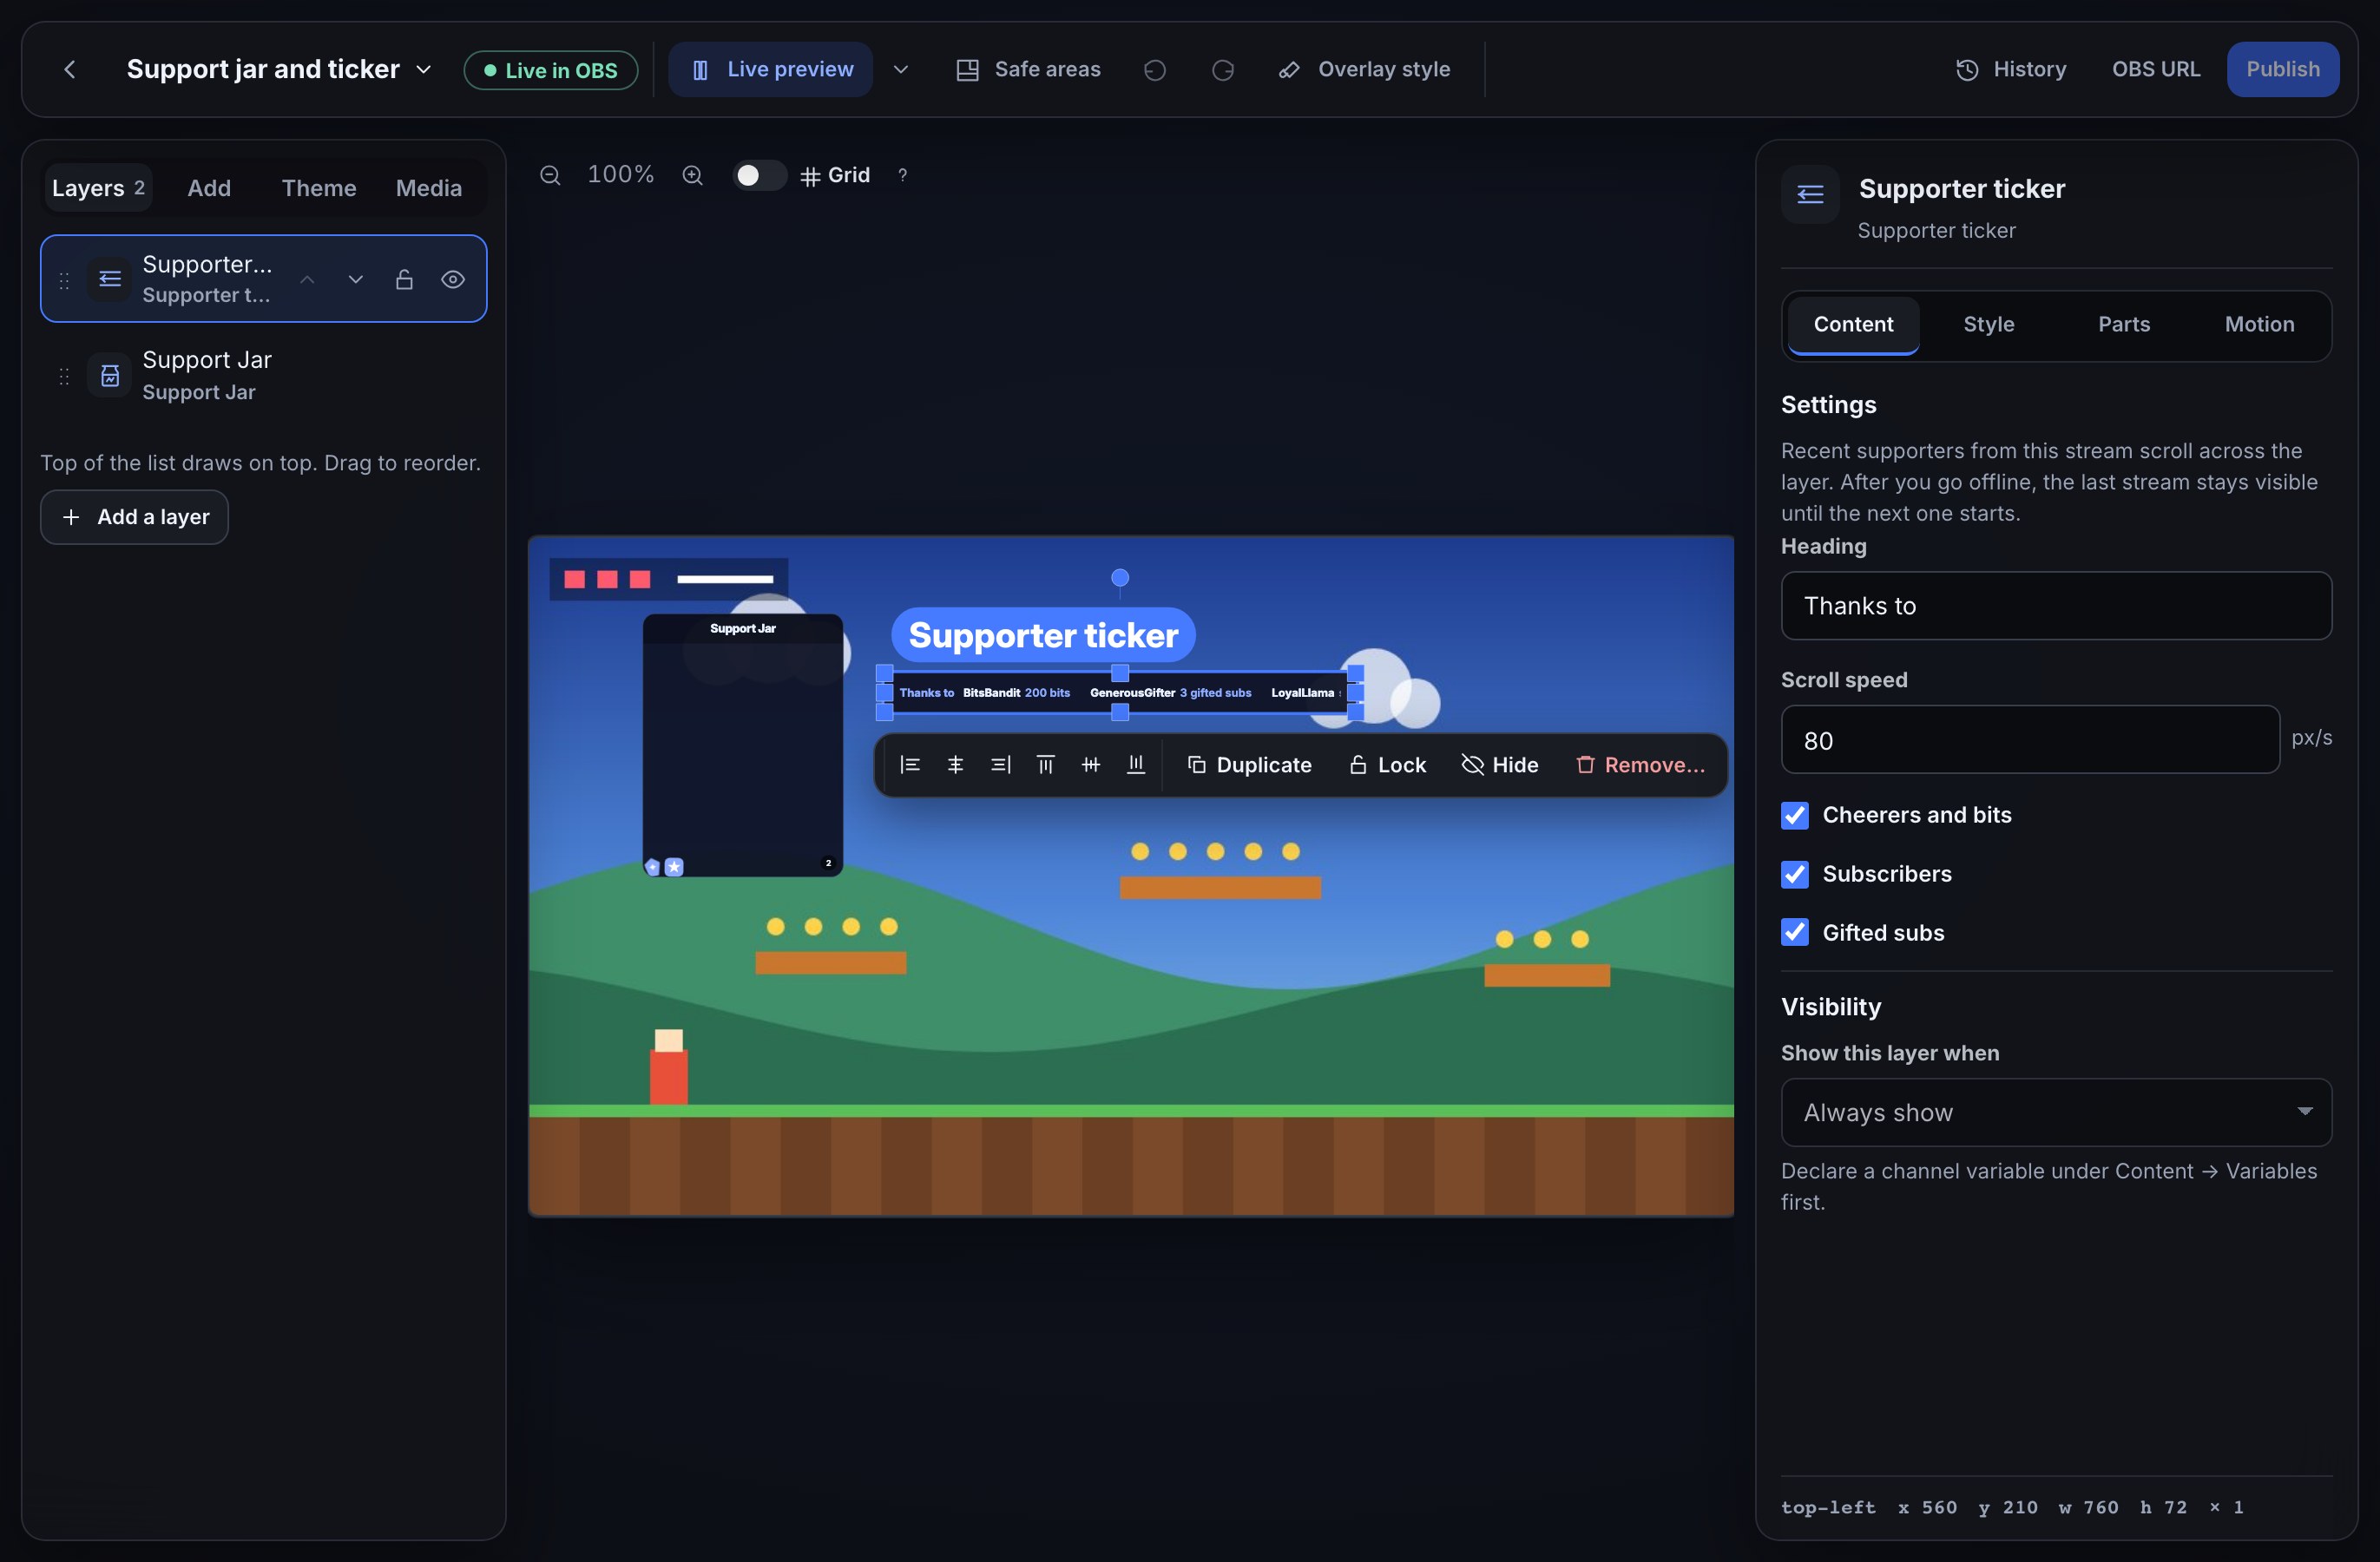
Task: Click the Publish button
Action: (2283, 69)
